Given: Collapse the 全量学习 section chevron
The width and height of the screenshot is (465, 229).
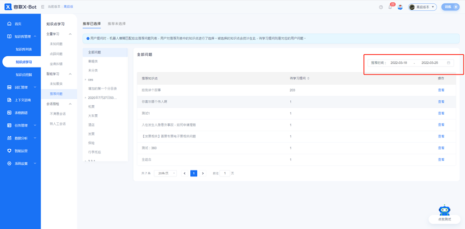Looking at the screenshot, I should [x=70, y=34].
